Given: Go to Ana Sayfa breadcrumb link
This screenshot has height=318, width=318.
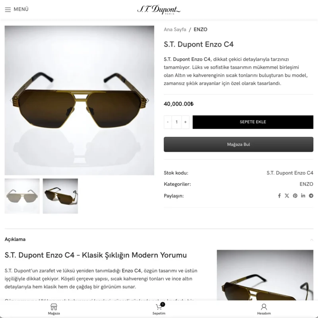Looking at the screenshot, I should point(175,29).
